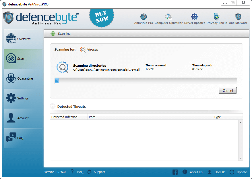Minimize the defencebyte window
Image resolution: width=252 pixels, height=179 pixels.
click(225, 3)
